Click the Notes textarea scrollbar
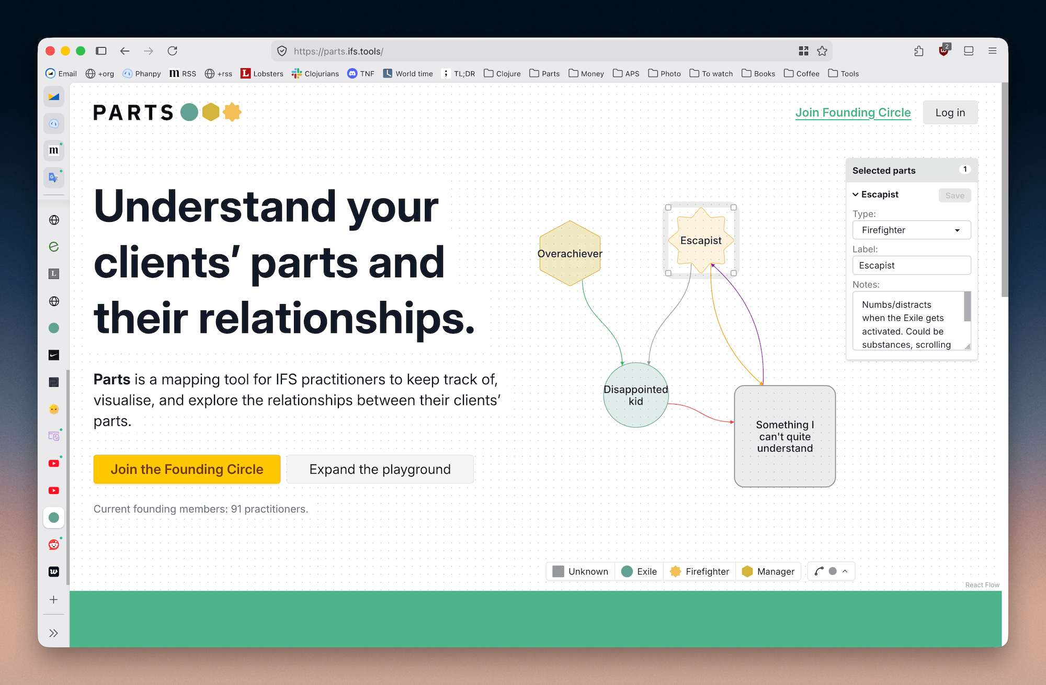The height and width of the screenshot is (685, 1046). [x=968, y=307]
